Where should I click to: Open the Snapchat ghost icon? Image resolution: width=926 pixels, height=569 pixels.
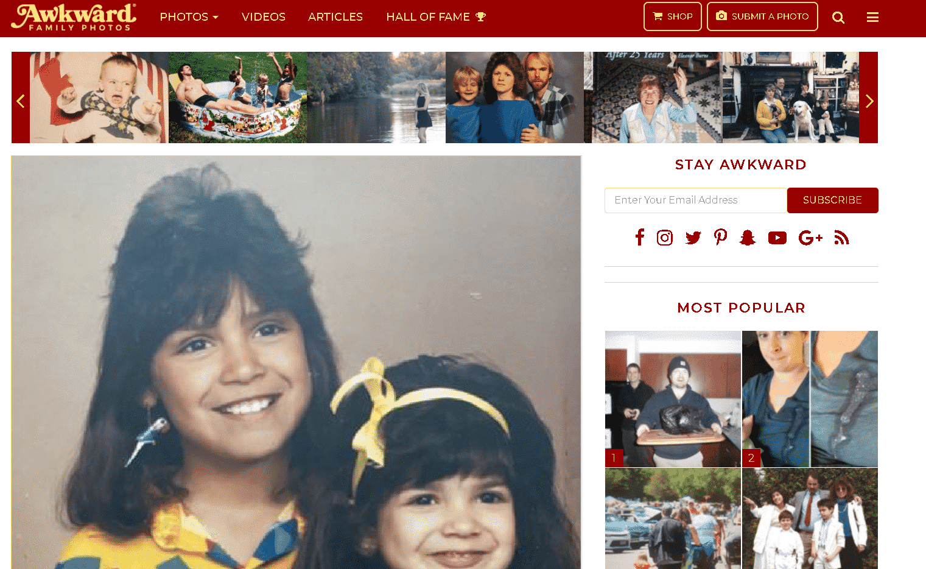pyautogui.click(x=748, y=238)
